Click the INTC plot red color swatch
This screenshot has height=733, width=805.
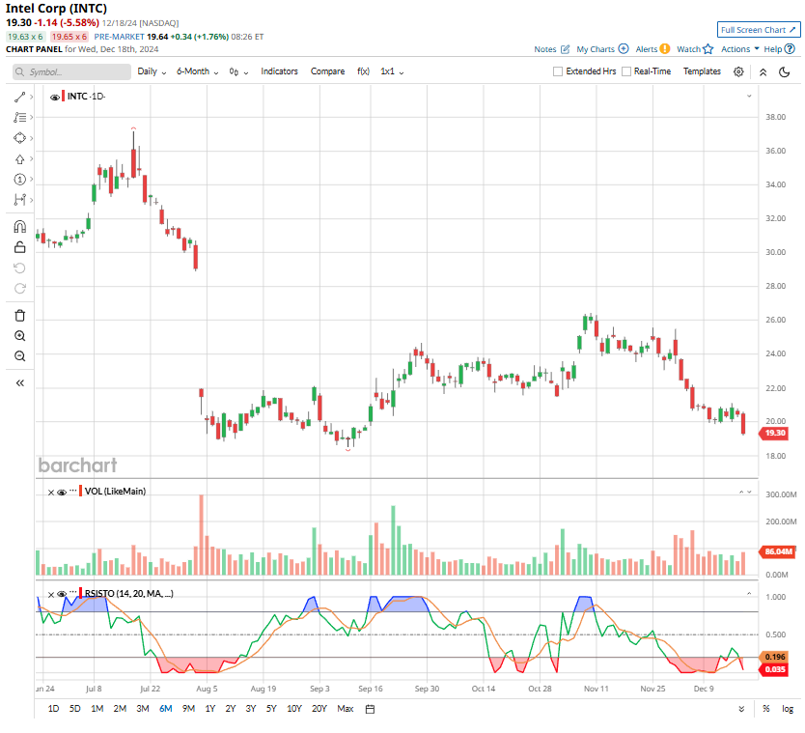[x=63, y=96]
